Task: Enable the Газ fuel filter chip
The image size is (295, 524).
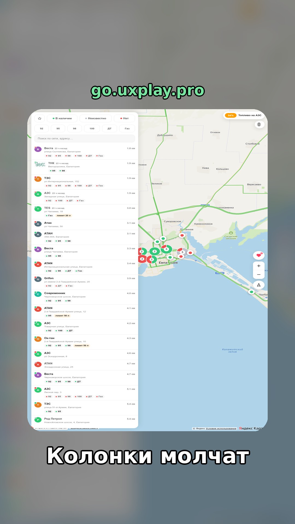Action: pyautogui.click(x=127, y=129)
